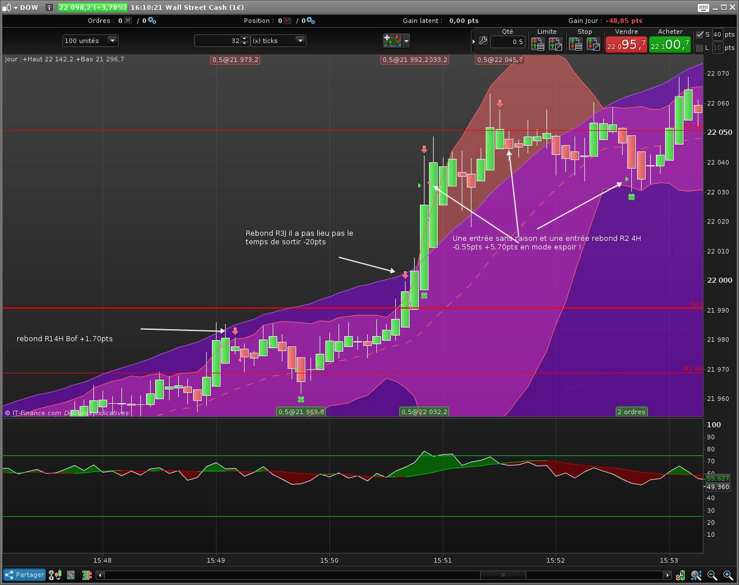Click the annotation text 'rebond R14H Bof +1.70pts'
The height and width of the screenshot is (585, 739).
click(x=65, y=339)
